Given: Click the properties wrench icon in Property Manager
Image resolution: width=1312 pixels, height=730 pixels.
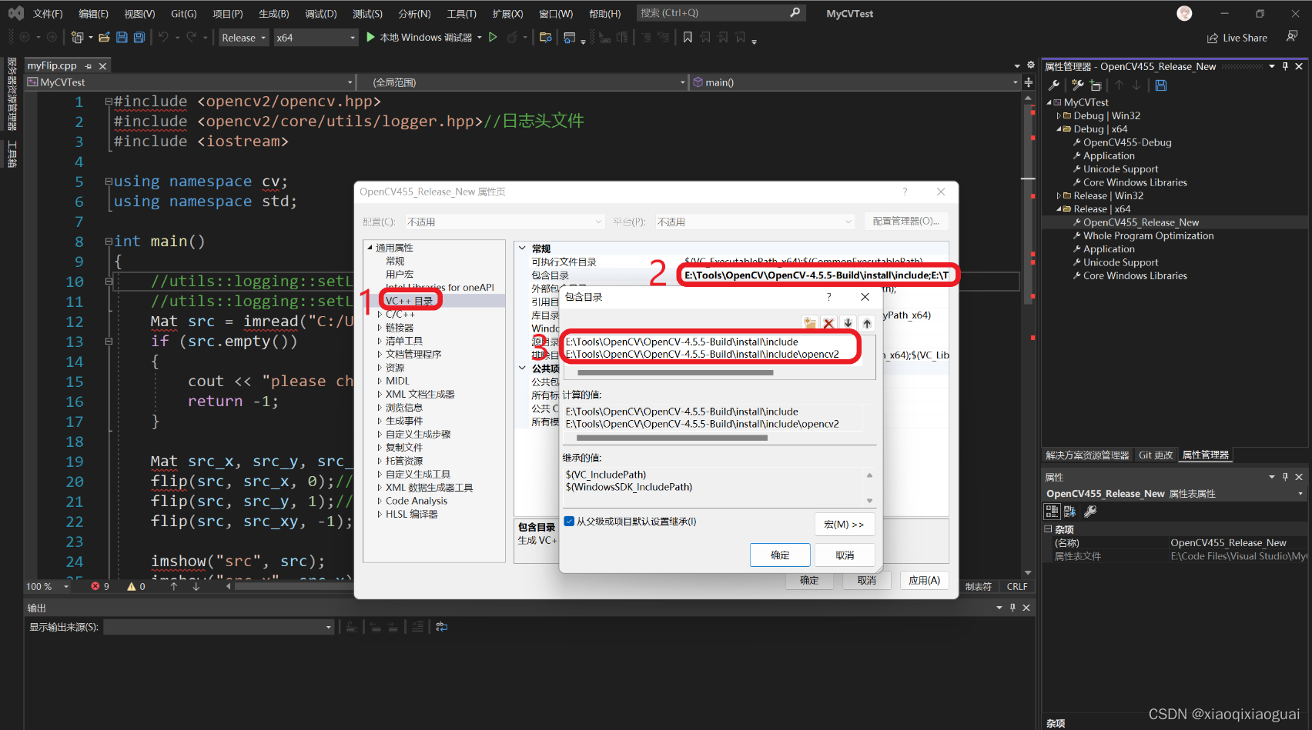Looking at the screenshot, I should point(1053,85).
